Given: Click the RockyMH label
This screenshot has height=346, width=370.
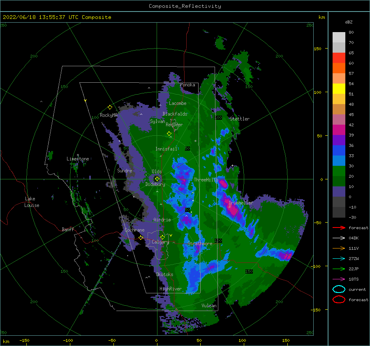Looking at the screenshot, I should pyautogui.click(x=109, y=115).
